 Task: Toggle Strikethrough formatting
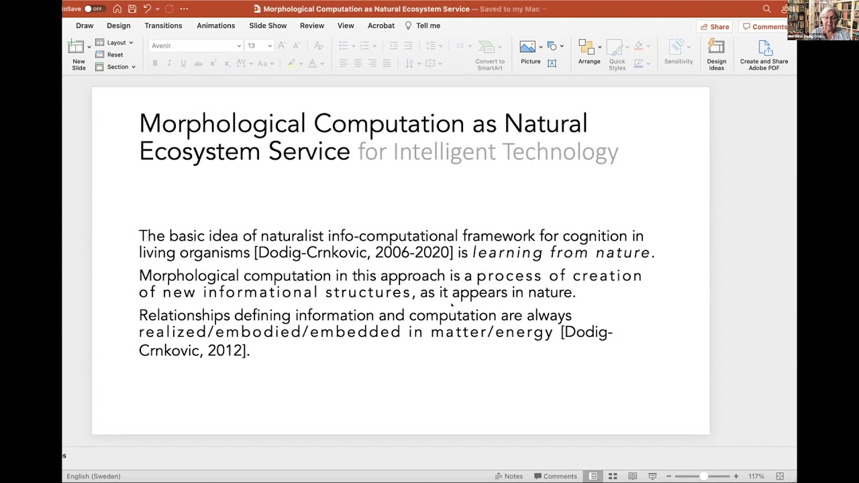(198, 63)
